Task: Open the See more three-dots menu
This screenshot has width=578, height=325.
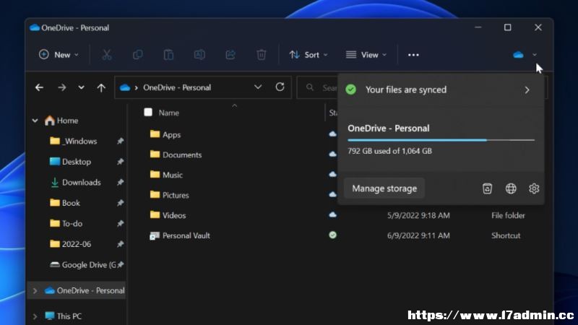Action: tap(413, 55)
